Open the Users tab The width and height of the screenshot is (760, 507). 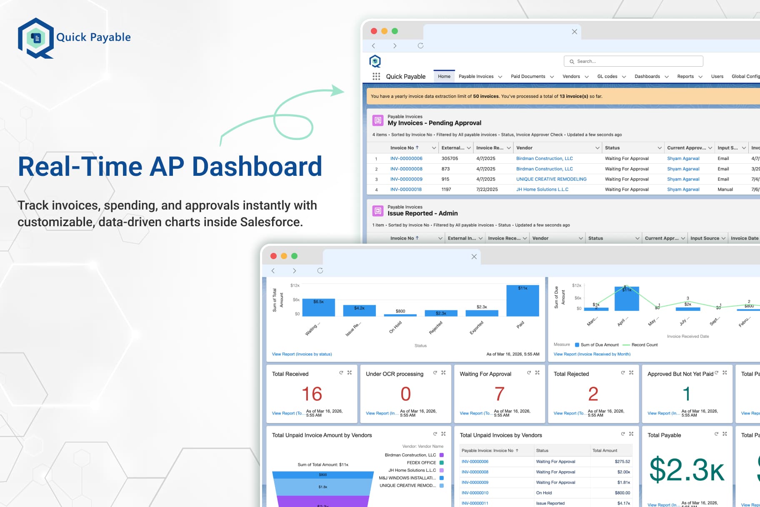[x=717, y=76]
